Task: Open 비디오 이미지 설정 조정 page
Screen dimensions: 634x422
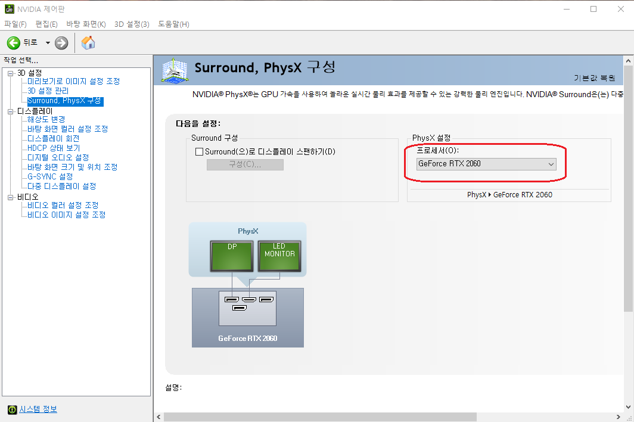Action: [66, 215]
